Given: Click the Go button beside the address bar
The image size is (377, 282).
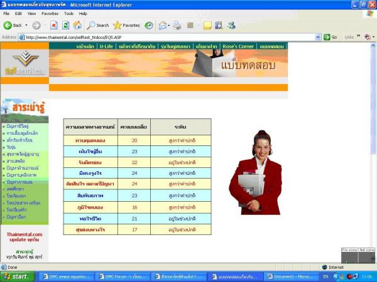Looking at the screenshot, I should [330, 37].
